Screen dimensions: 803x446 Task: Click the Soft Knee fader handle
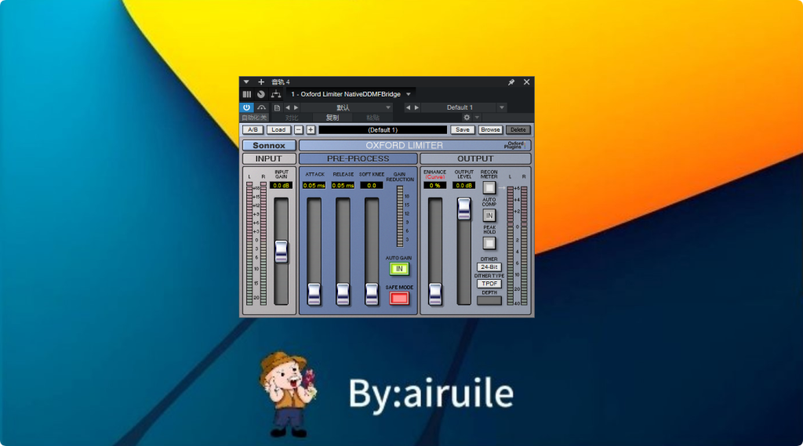click(x=371, y=294)
